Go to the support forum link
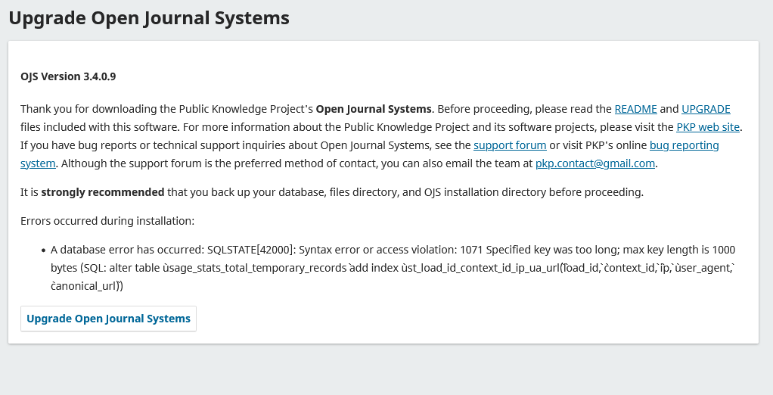 pos(510,145)
